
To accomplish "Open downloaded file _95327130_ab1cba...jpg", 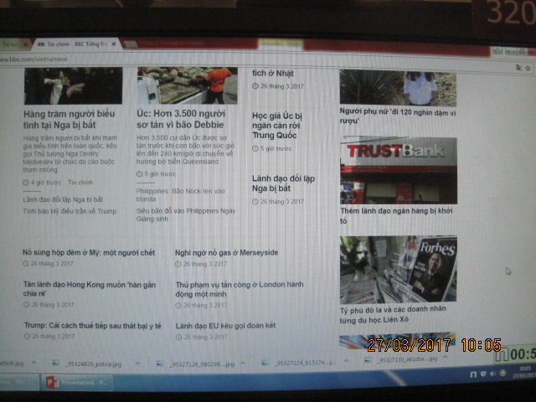I will click(x=401, y=359).
